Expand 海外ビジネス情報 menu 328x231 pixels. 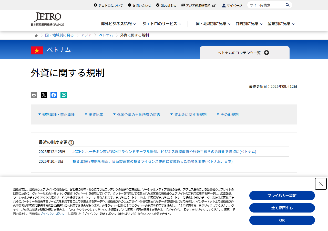118,24
